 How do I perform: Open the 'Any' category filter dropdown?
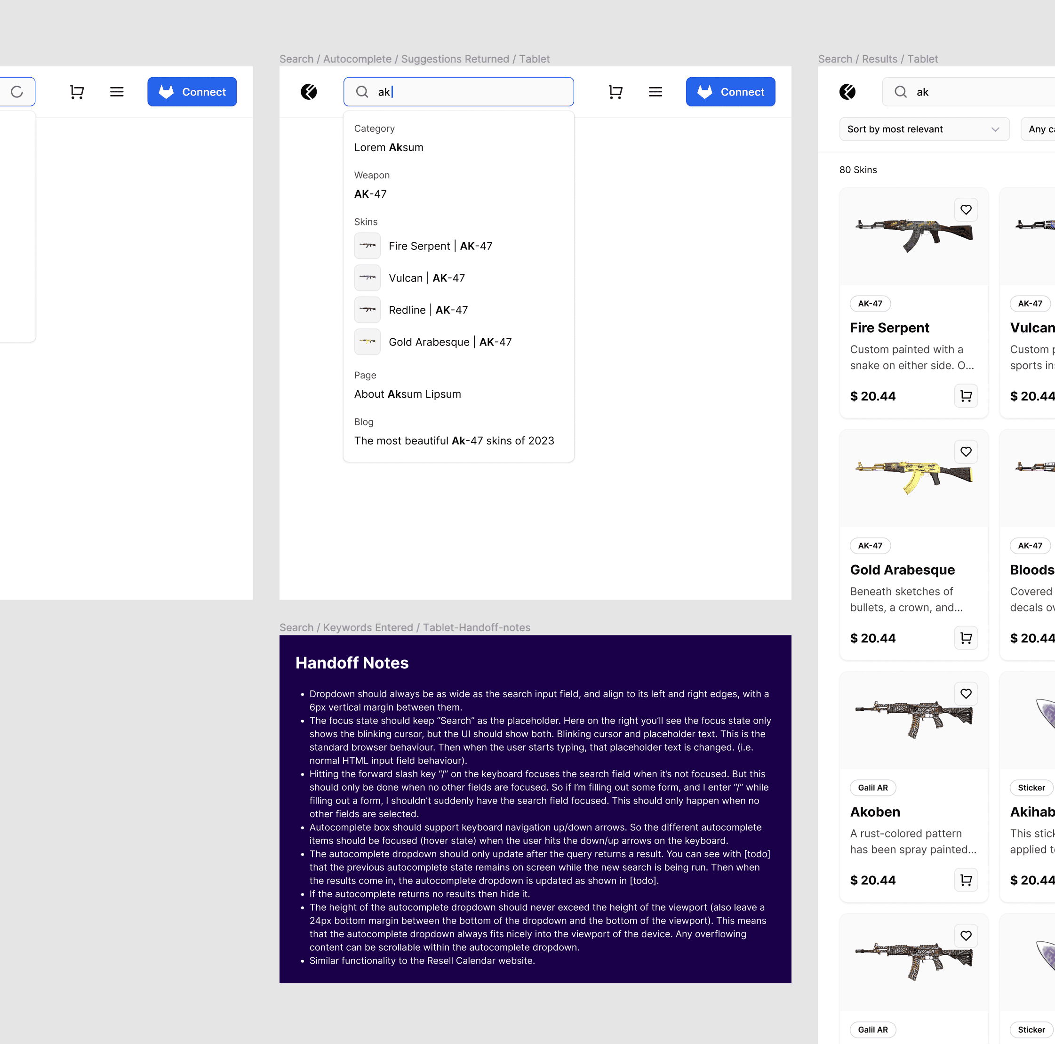1039,129
